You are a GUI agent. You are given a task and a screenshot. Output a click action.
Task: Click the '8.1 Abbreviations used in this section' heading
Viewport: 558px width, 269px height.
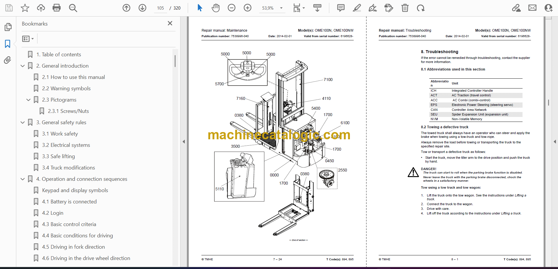[453, 69]
